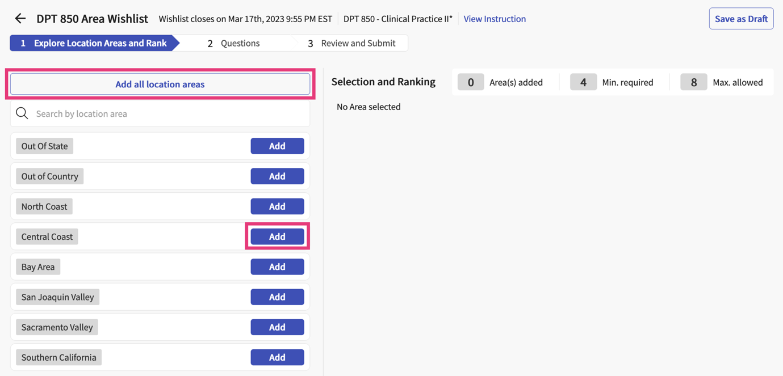Screen dimensions: 783x376
Task: Add the San Joaquin Valley area
Action: (277, 297)
